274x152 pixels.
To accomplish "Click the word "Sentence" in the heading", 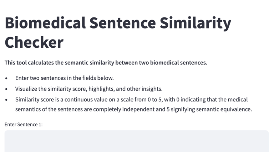I will click(x=122, y=23).
